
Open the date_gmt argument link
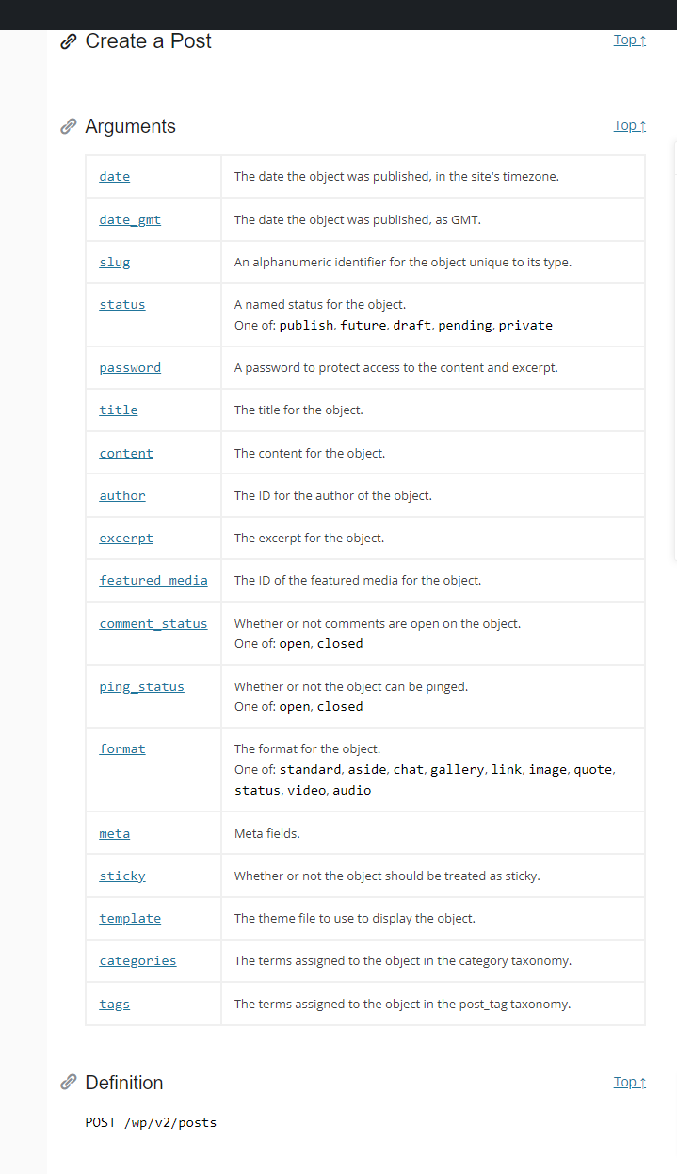(130, 220)
